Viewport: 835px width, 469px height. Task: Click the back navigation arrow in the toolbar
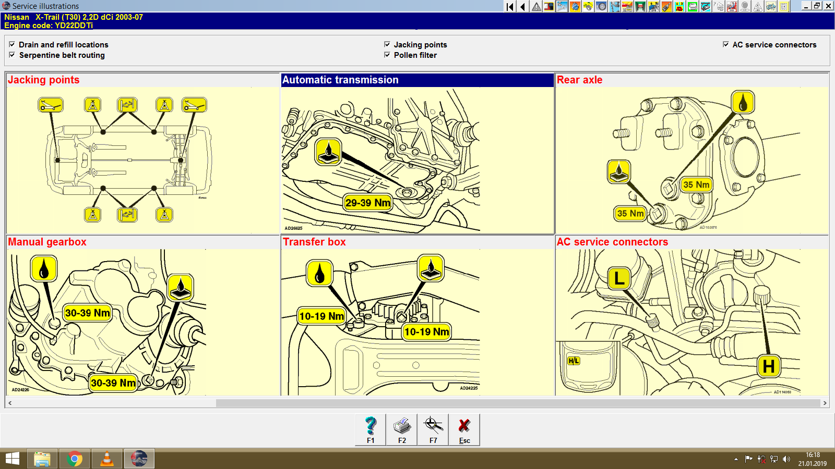pyautogui.click(x=522, y=7)
